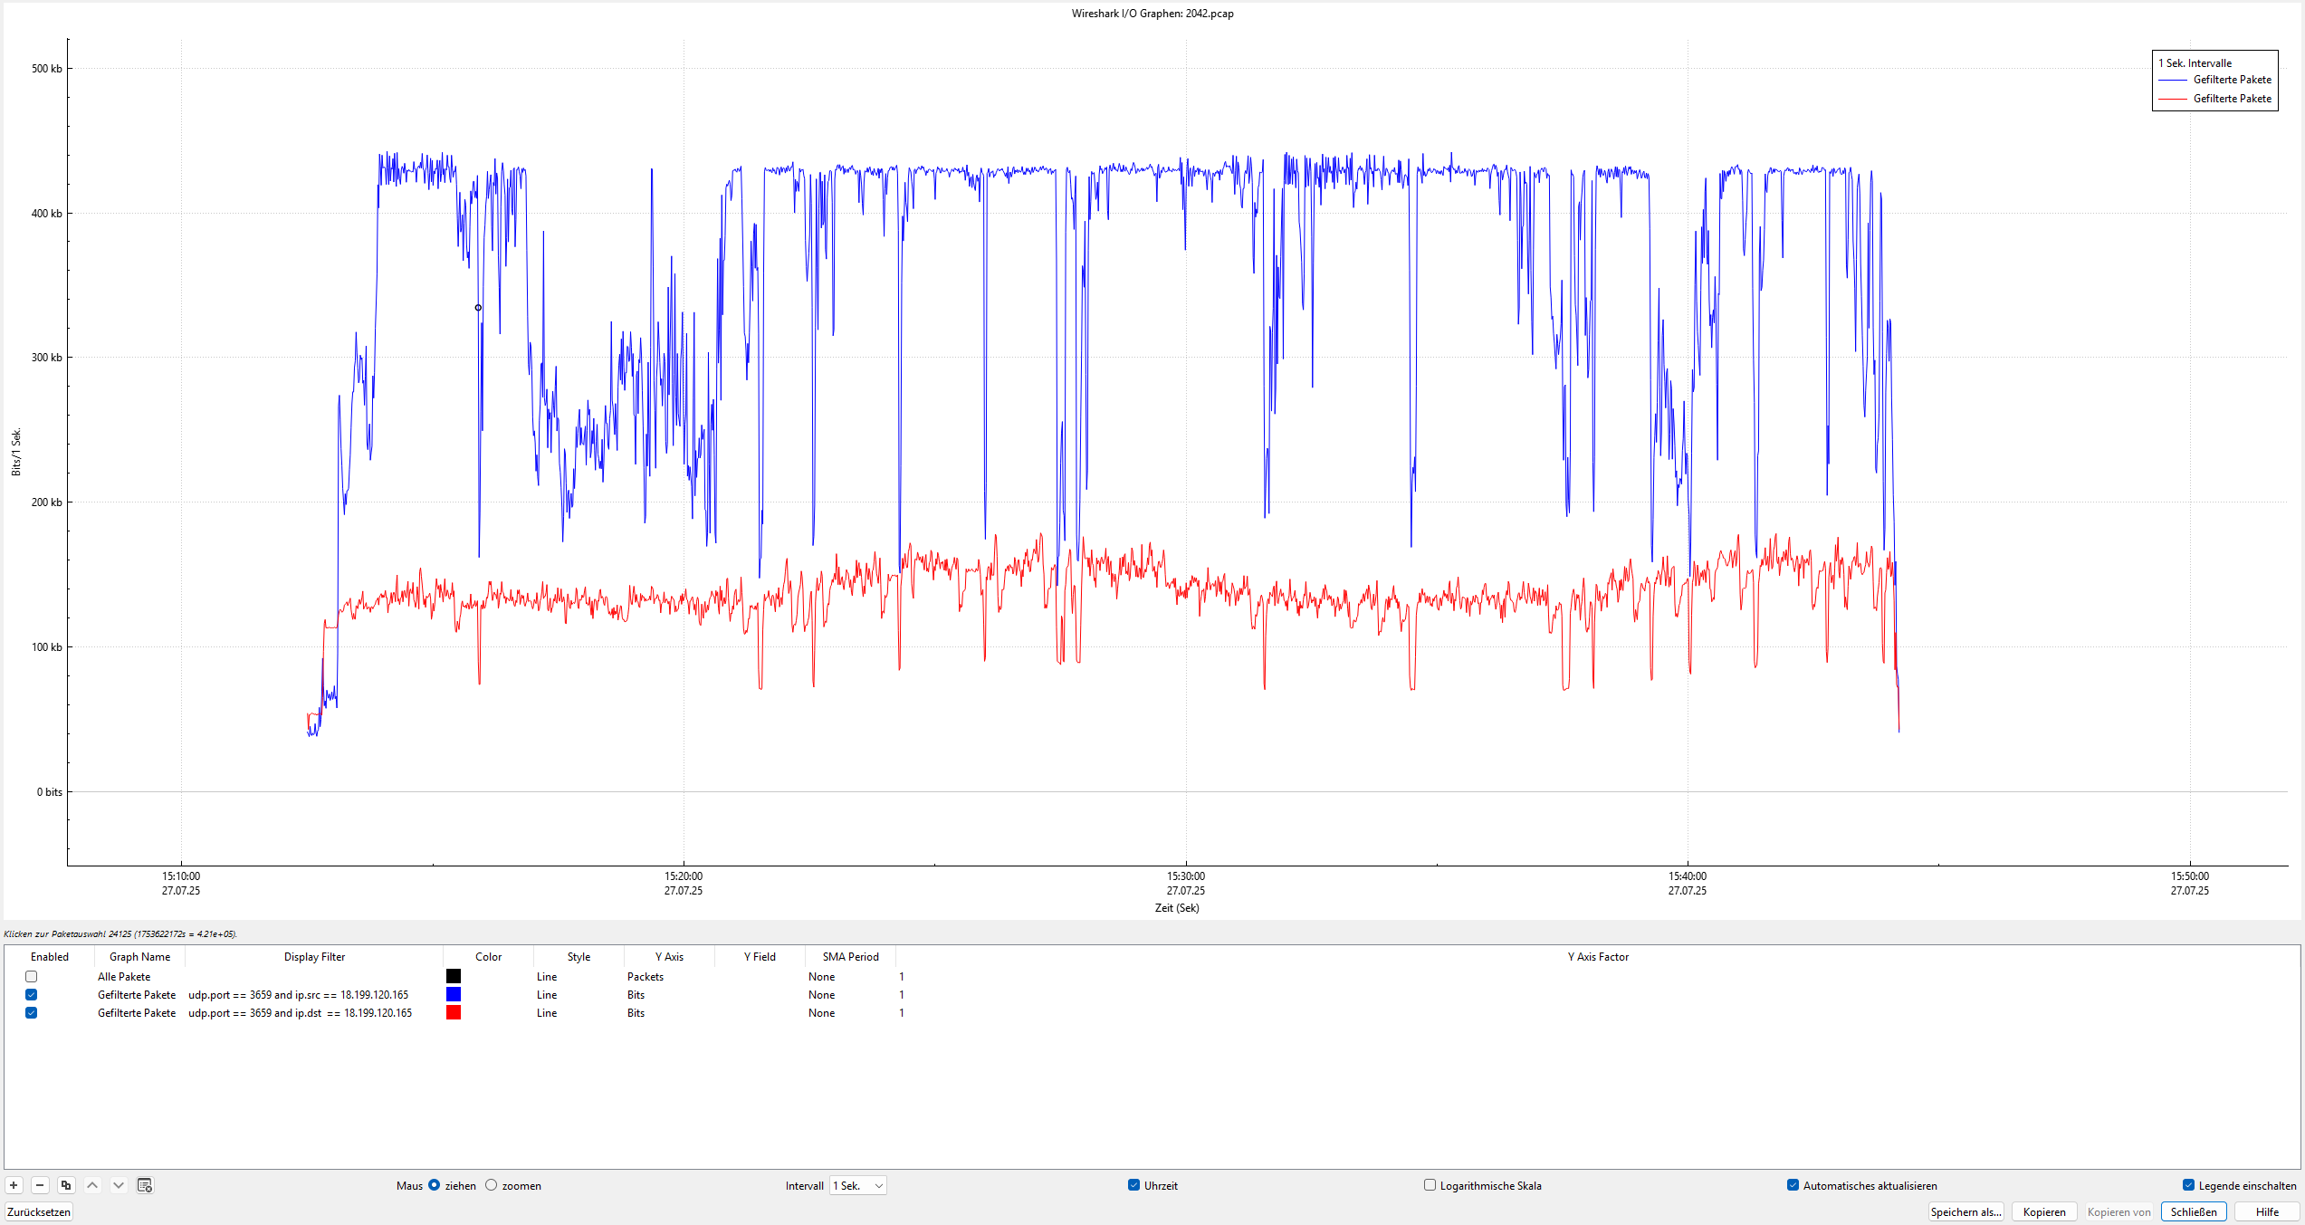Uncheck the blue ip.src graph checkbox
2305x1225 pixels.
(32, 995)
